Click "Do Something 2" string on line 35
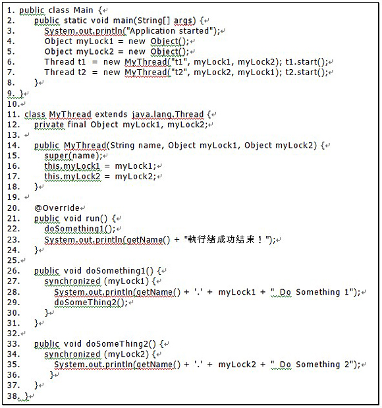Viewport: 382px width, 408px height. click(x=313, y=364)
